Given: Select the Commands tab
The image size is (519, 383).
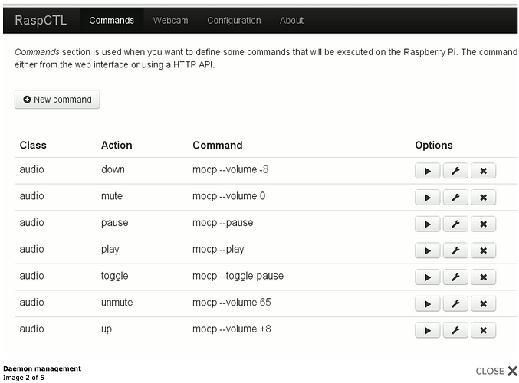Looking at the screenshot, I should [112, 21].
